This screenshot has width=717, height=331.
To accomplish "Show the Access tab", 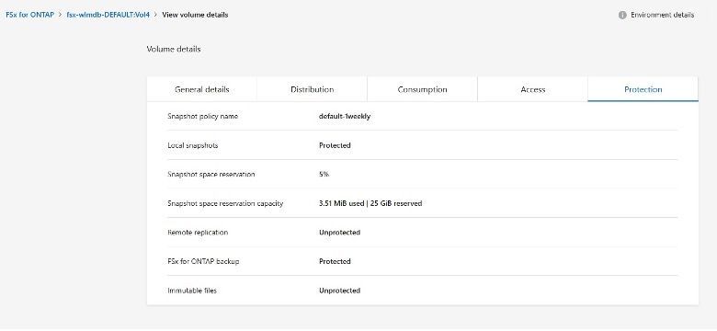I will [x=533, y=89].
